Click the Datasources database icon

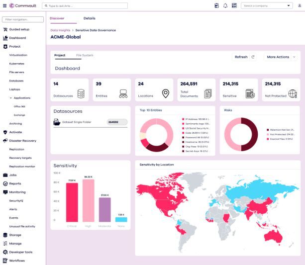click(x=81, y=93)
